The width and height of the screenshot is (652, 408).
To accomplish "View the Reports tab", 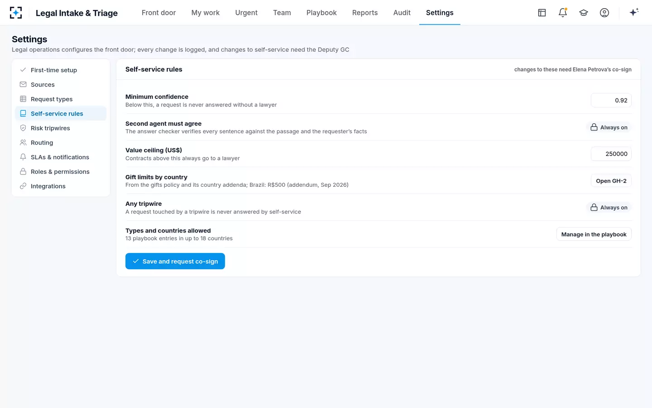I will coord(365,13).
